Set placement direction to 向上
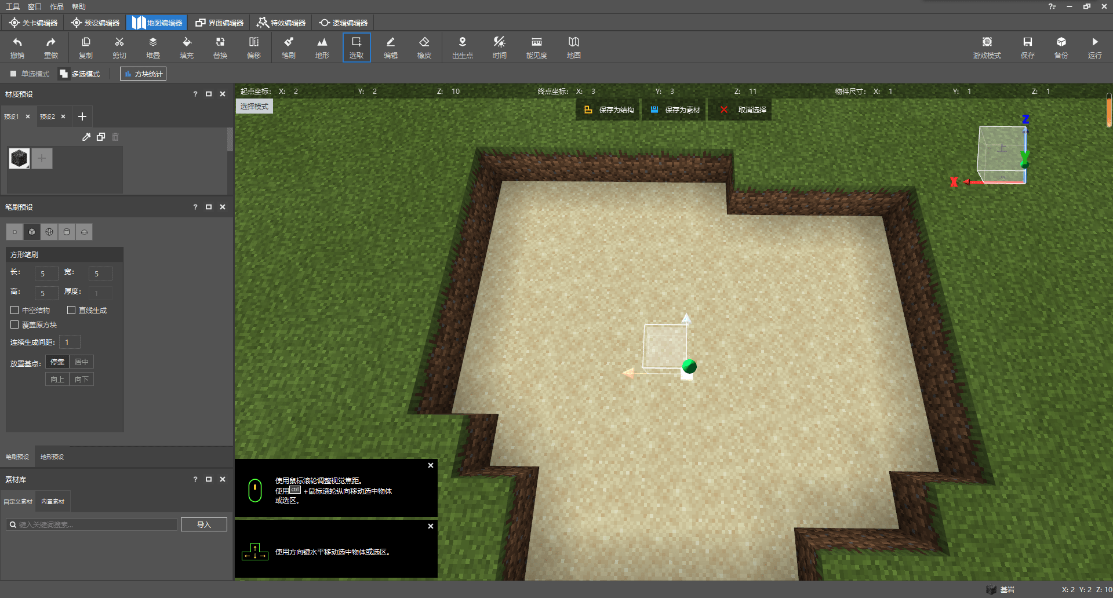 (x=57, y=379)
